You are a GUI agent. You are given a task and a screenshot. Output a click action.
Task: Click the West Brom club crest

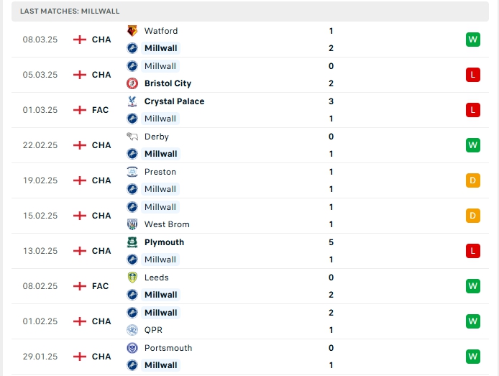point(132,224)
